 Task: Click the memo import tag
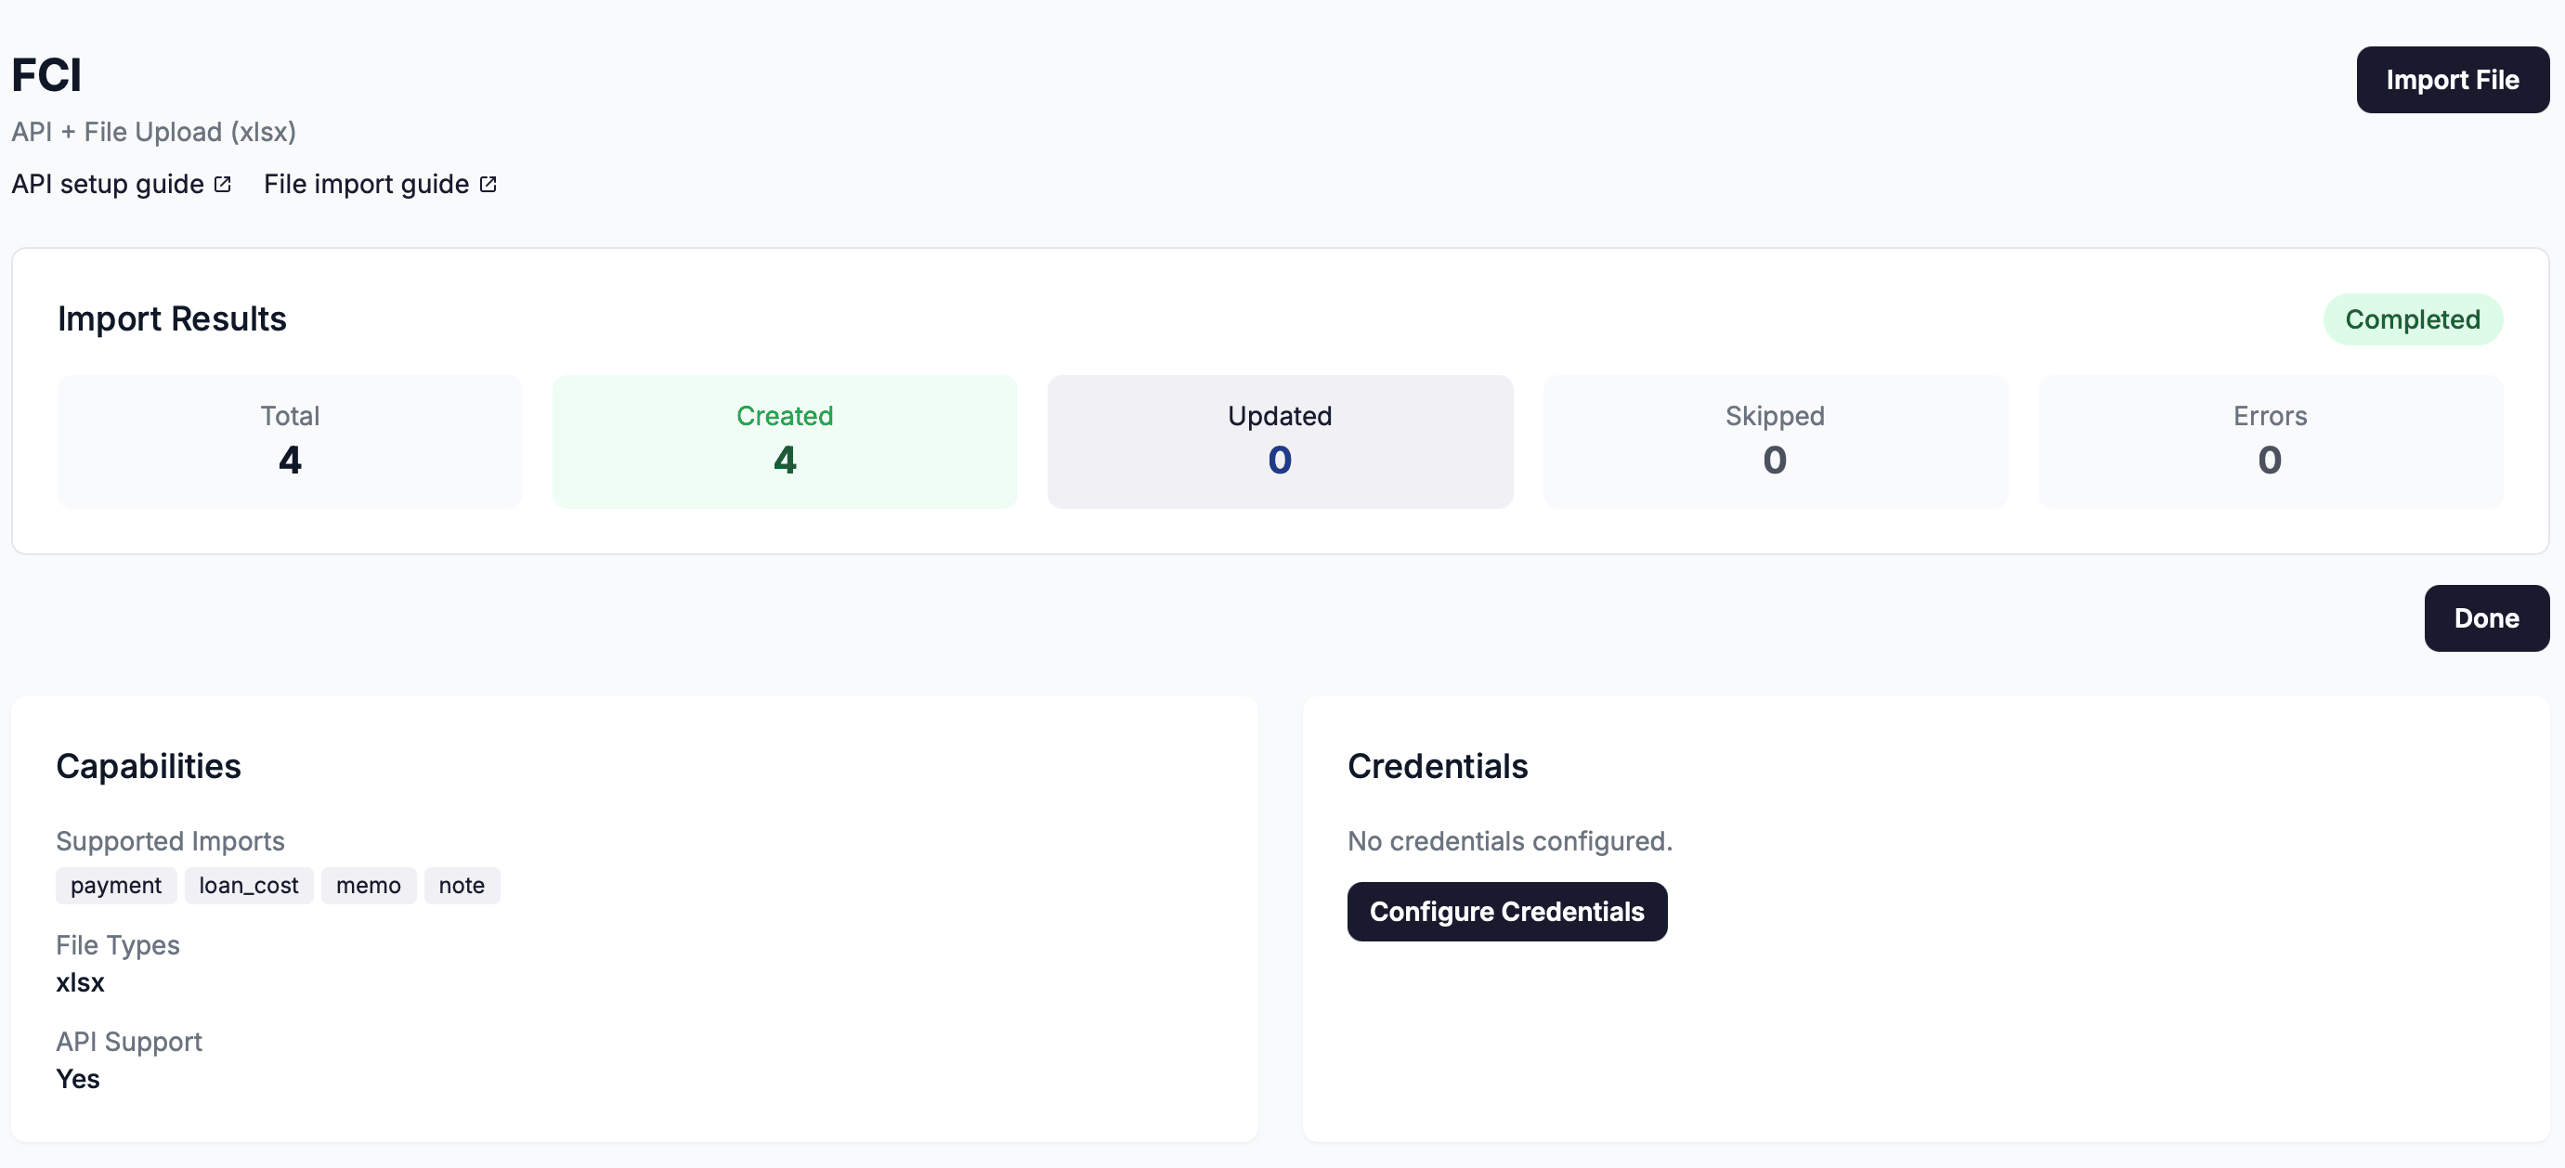[x=368, y=885]
